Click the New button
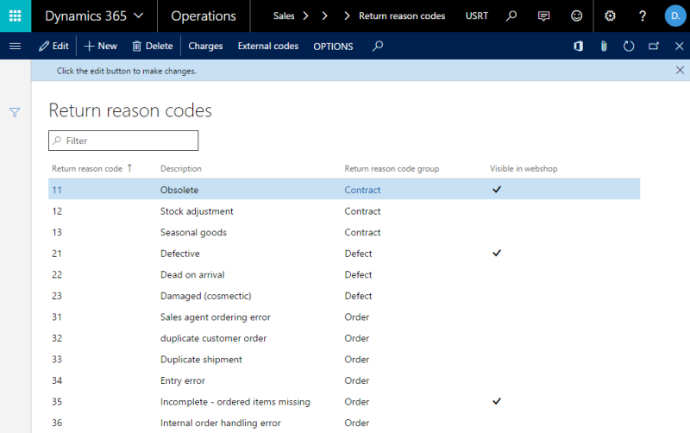 pos(100,47)
